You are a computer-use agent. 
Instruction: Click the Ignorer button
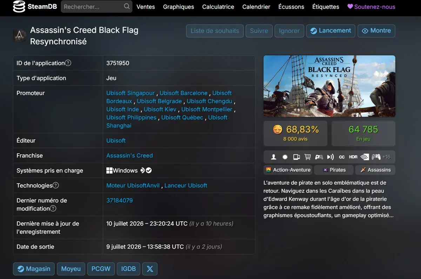point(289,31)
